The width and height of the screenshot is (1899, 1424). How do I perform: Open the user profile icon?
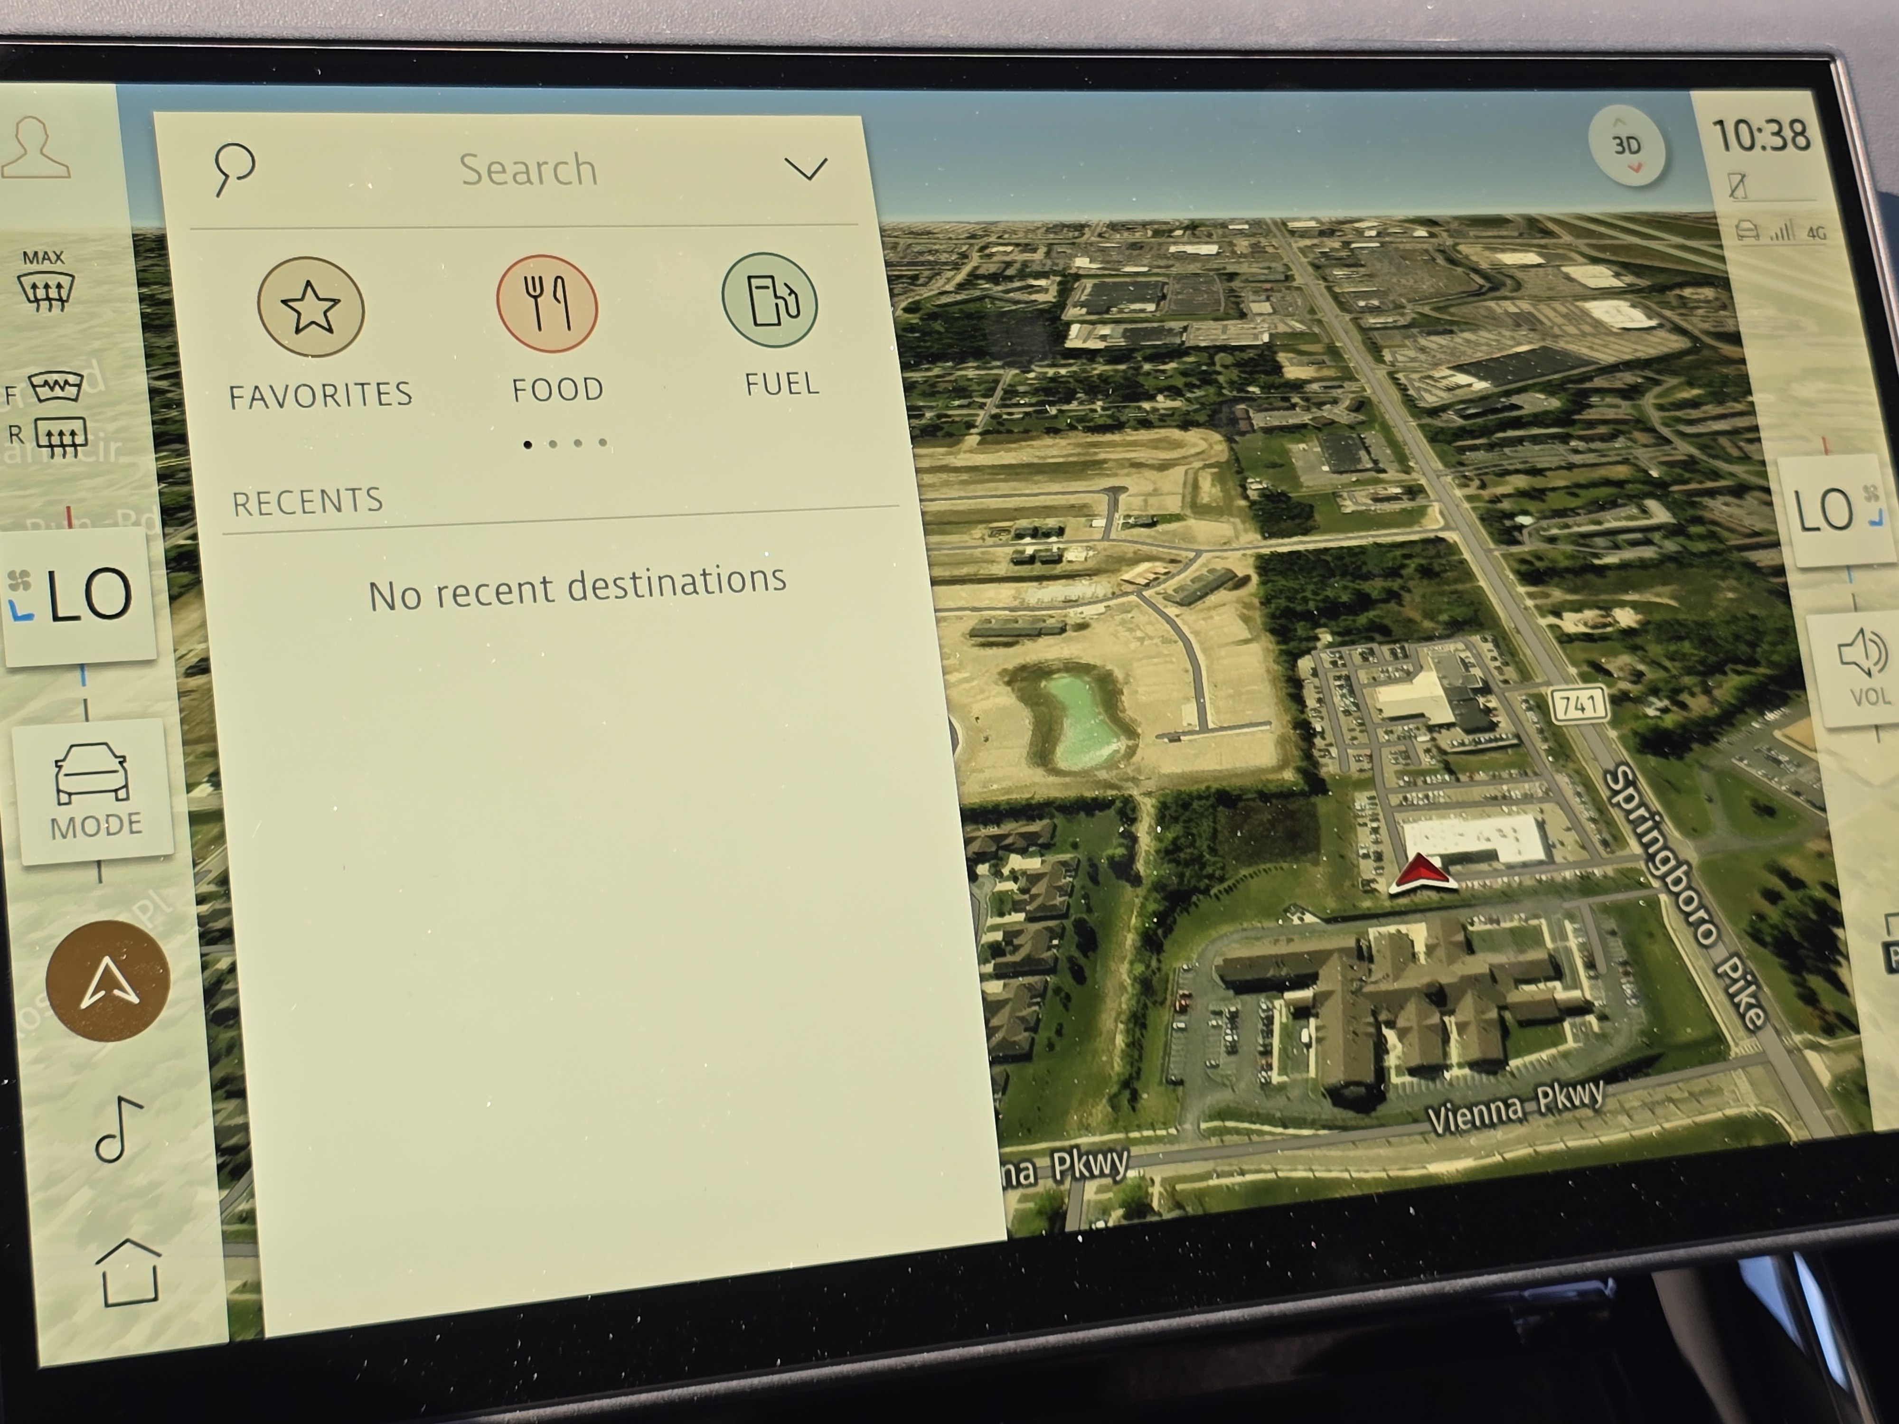click(36, 148)
